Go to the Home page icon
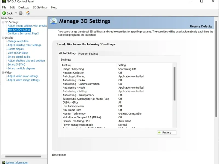Image resolution: width=219 pixels, height=164 pixels. (28, 13)
